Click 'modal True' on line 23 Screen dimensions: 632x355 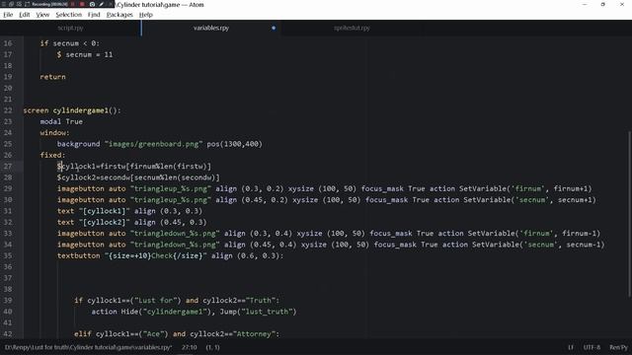61,121
